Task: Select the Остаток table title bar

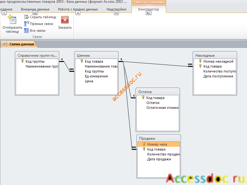Action: (158, 92)
